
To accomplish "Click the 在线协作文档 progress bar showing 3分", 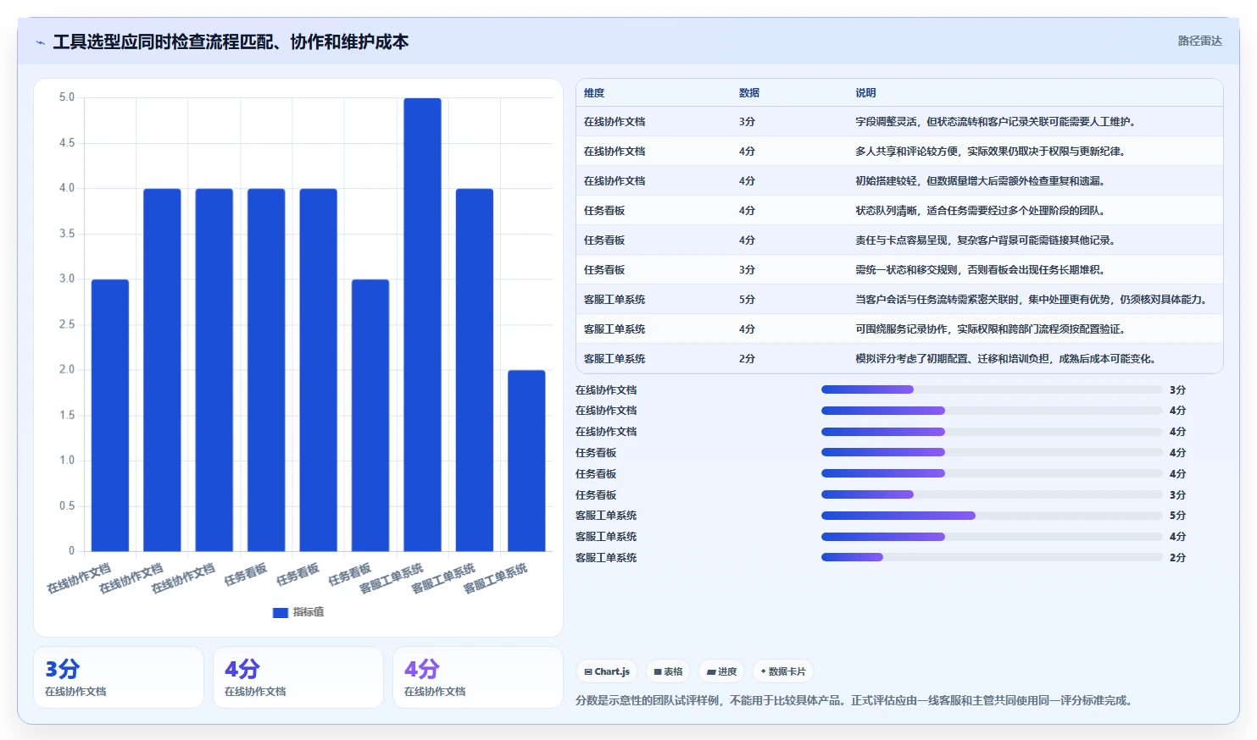I will point(992,389).
